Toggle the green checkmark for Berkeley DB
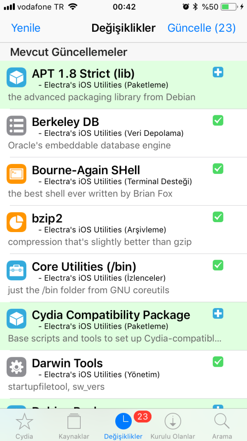247x441 pixels. pyautogui.click(x=218, y=121)
